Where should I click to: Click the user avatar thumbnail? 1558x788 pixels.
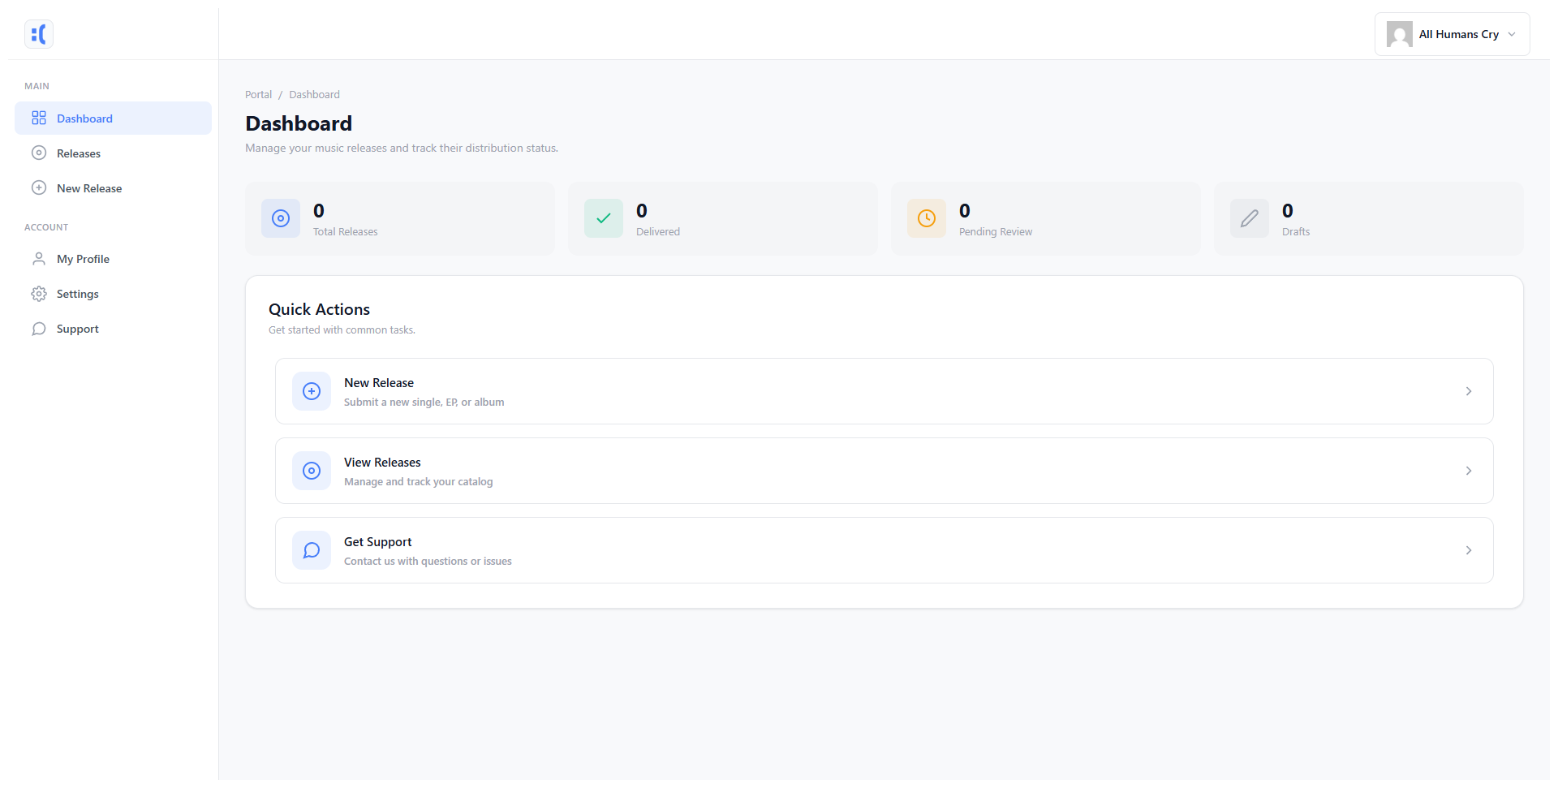coord(1398,34)
